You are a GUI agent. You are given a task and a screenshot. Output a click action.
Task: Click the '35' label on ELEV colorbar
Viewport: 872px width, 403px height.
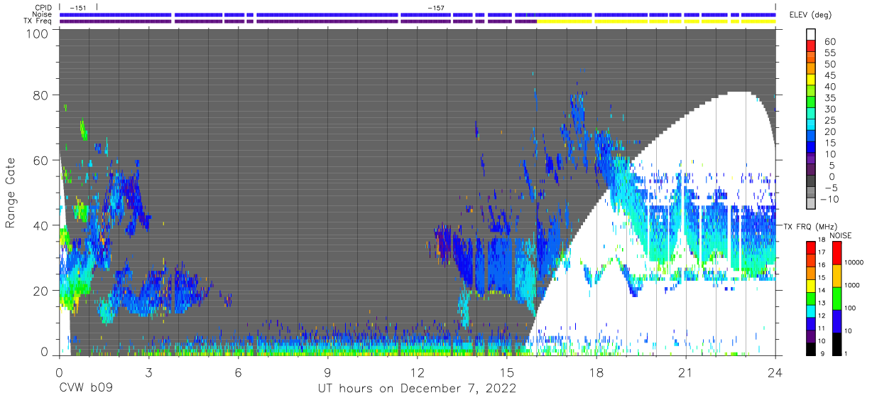coord(829,98)
